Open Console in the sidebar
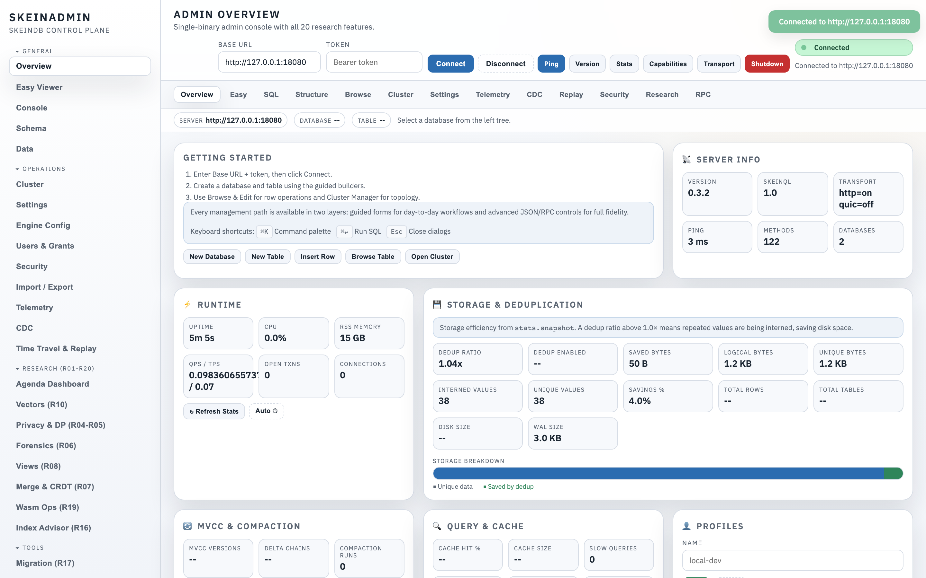Screen dimensions: 926x578 click(x=80, y=108)
